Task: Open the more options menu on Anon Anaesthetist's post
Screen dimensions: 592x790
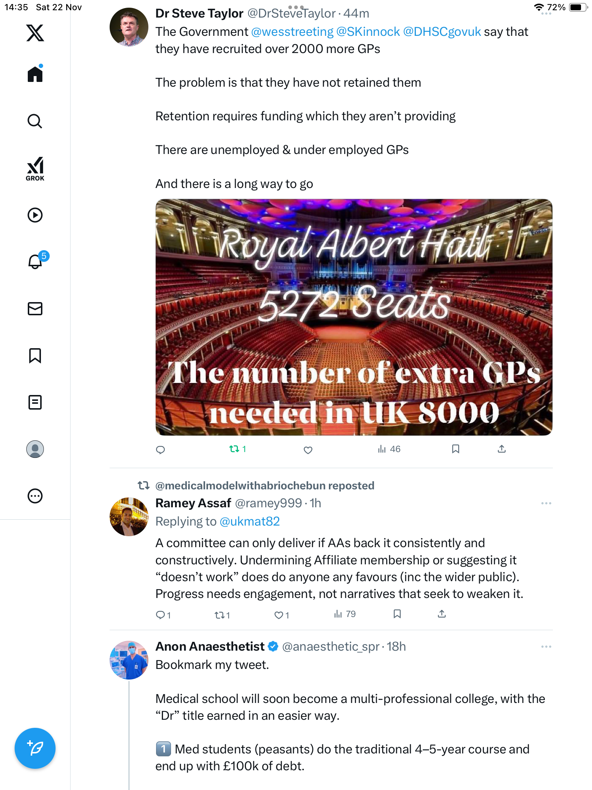Action: pos(546,647)
